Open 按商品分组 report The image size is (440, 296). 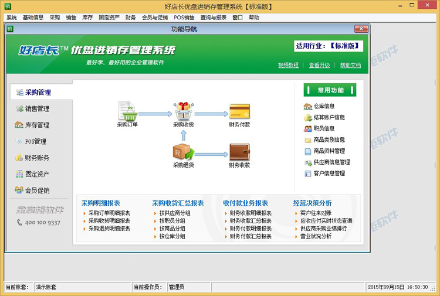point(172,229)
